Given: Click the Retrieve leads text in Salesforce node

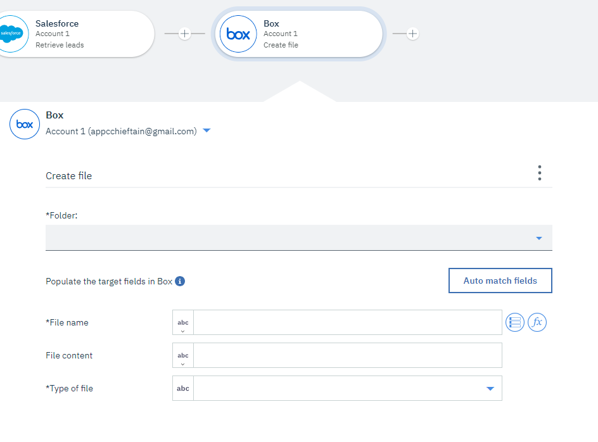Looking at the screenshot, I should [60, 45].
